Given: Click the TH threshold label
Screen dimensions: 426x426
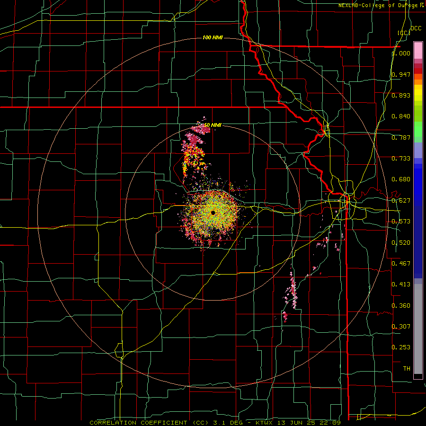Looking at the screenshot, I should (x=407, y=368).
